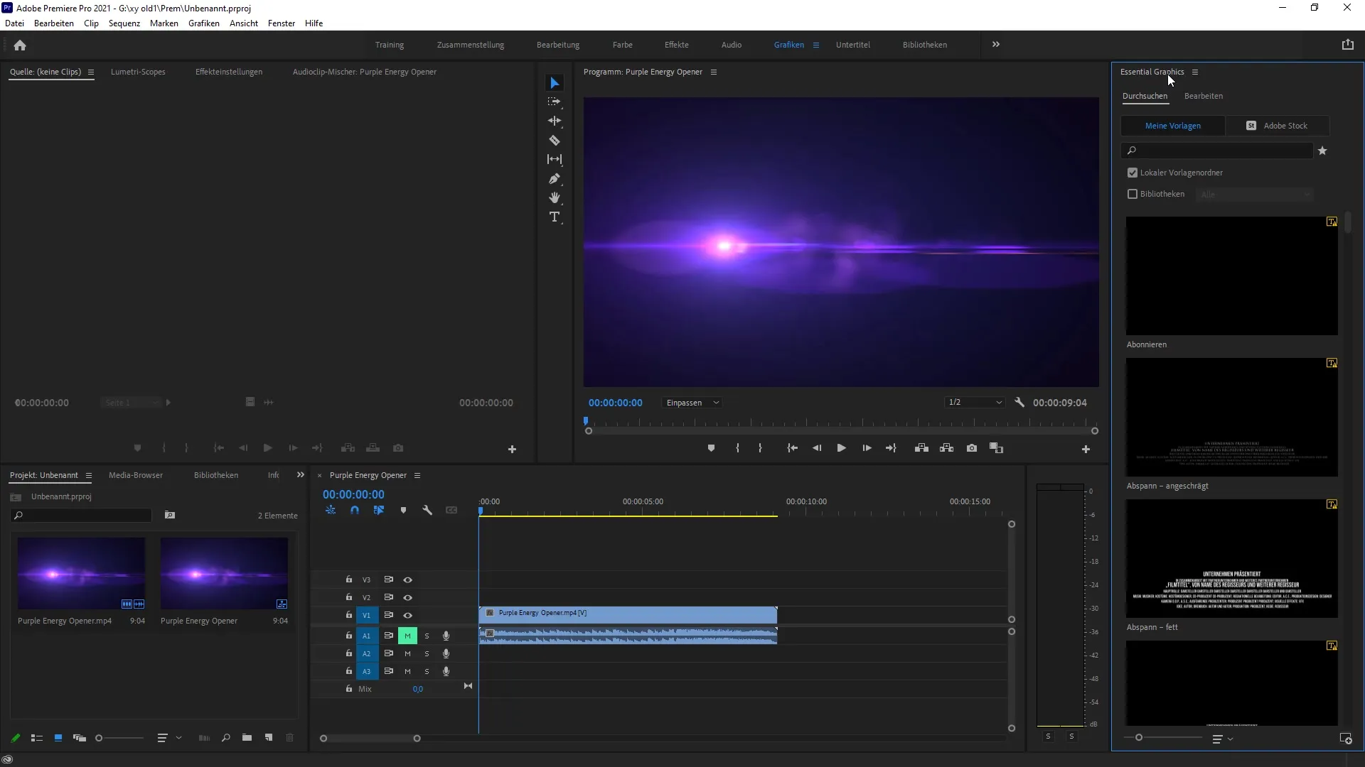Show favorites with the star button
The width and height of the screenshot is (1365, 767).
1322,151
